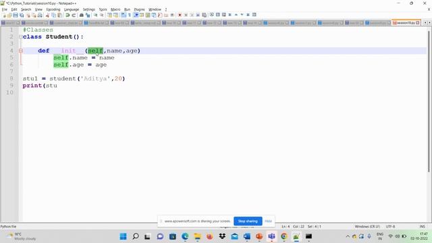Screen dimensions: 432x243
Task: Click Ln : 4 position in status bar
Action: (286, 227)
